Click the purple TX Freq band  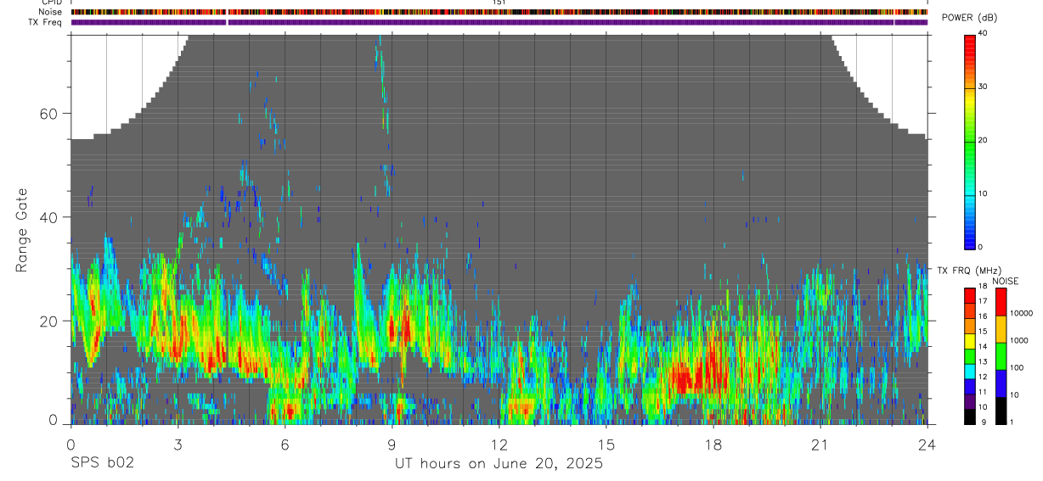click(499, 22)
